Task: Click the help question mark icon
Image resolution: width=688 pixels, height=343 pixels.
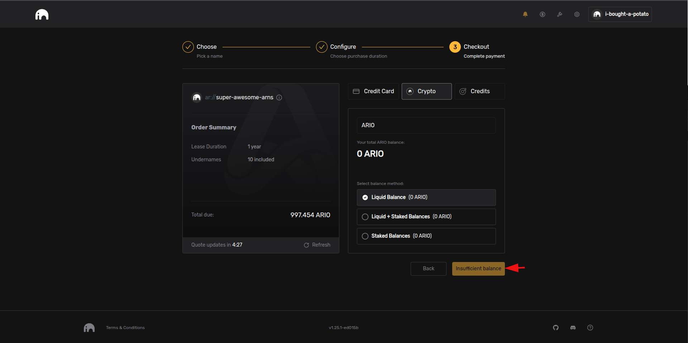Action: [590, 328]
